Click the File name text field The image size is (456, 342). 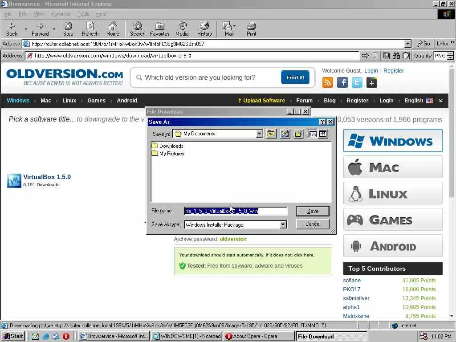236,211
